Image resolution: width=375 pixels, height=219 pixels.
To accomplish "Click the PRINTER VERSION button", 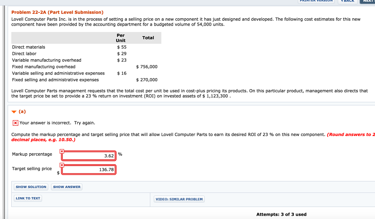I will tap(316, 1).
